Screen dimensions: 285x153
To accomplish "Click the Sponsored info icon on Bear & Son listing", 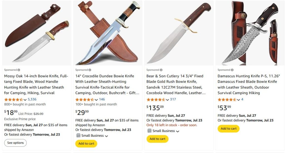I will (161, 70).
